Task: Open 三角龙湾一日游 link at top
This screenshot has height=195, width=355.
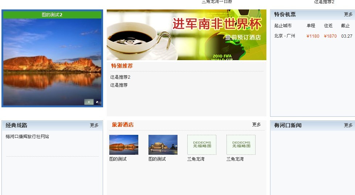Action: tap(217, 1)
